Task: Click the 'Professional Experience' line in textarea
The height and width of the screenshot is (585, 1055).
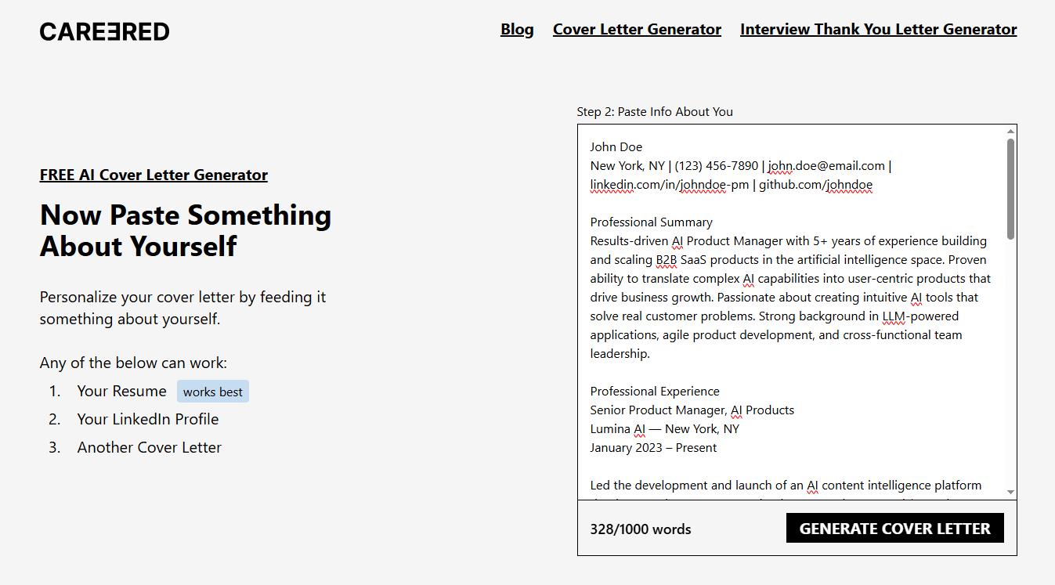Action: tap(654, 391)
